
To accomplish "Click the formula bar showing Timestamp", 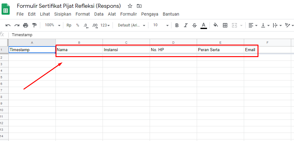I will point(152,35).
